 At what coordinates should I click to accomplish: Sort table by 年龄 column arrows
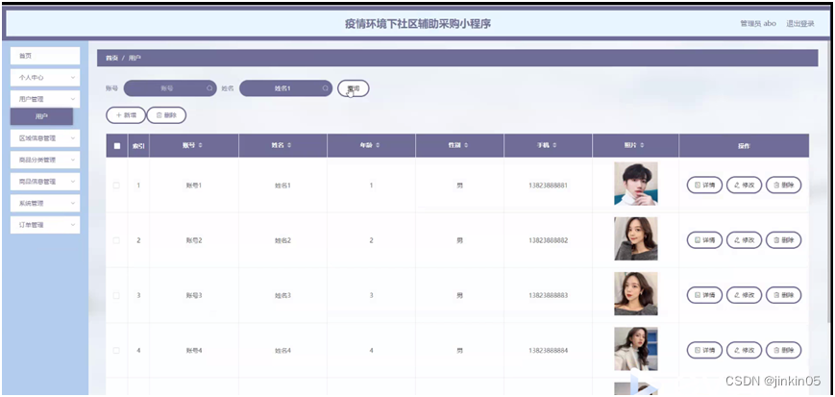[378, 145]
